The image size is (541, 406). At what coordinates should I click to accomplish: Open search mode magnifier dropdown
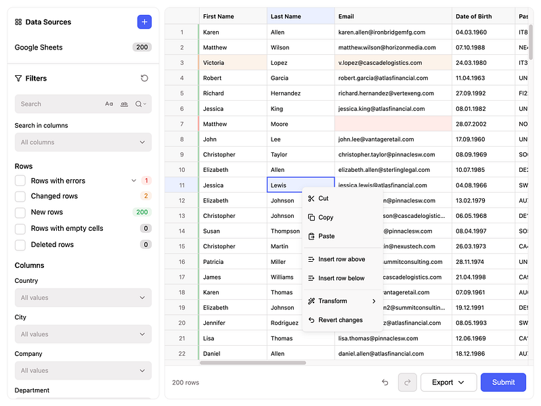pyautogui.click(x=140, y=104)
